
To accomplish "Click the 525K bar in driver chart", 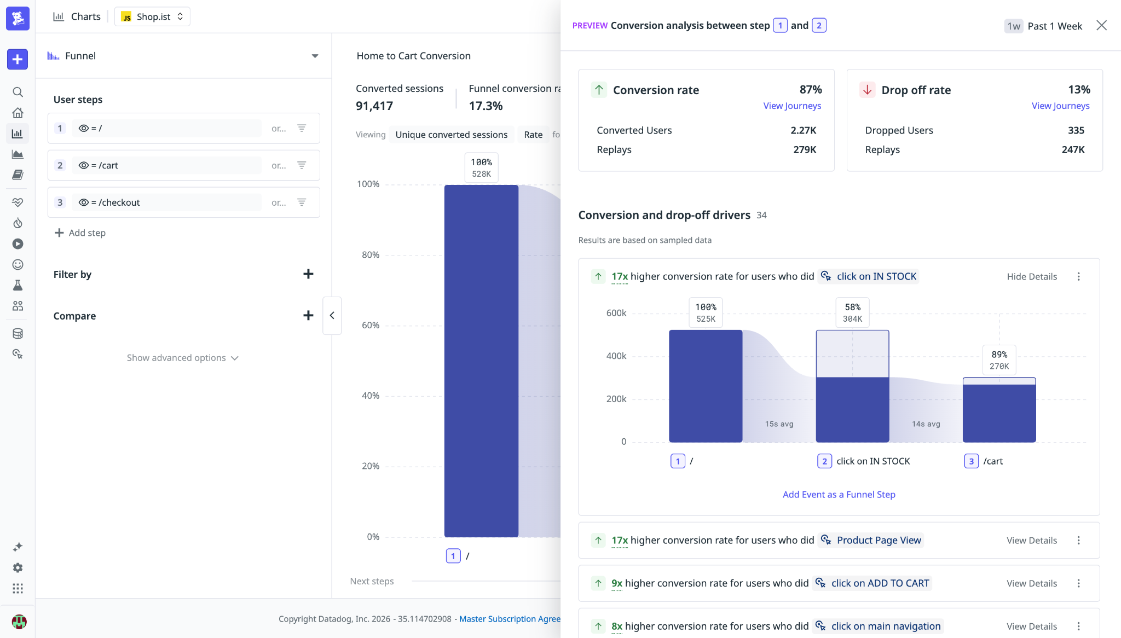I will point(706,386).
